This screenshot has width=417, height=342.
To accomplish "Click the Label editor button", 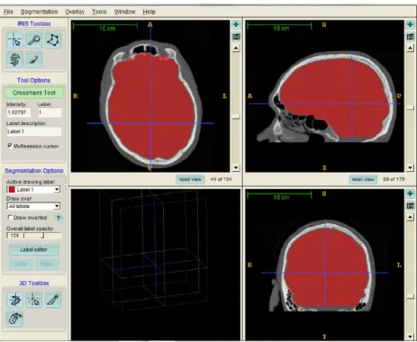I will [33, 249].
